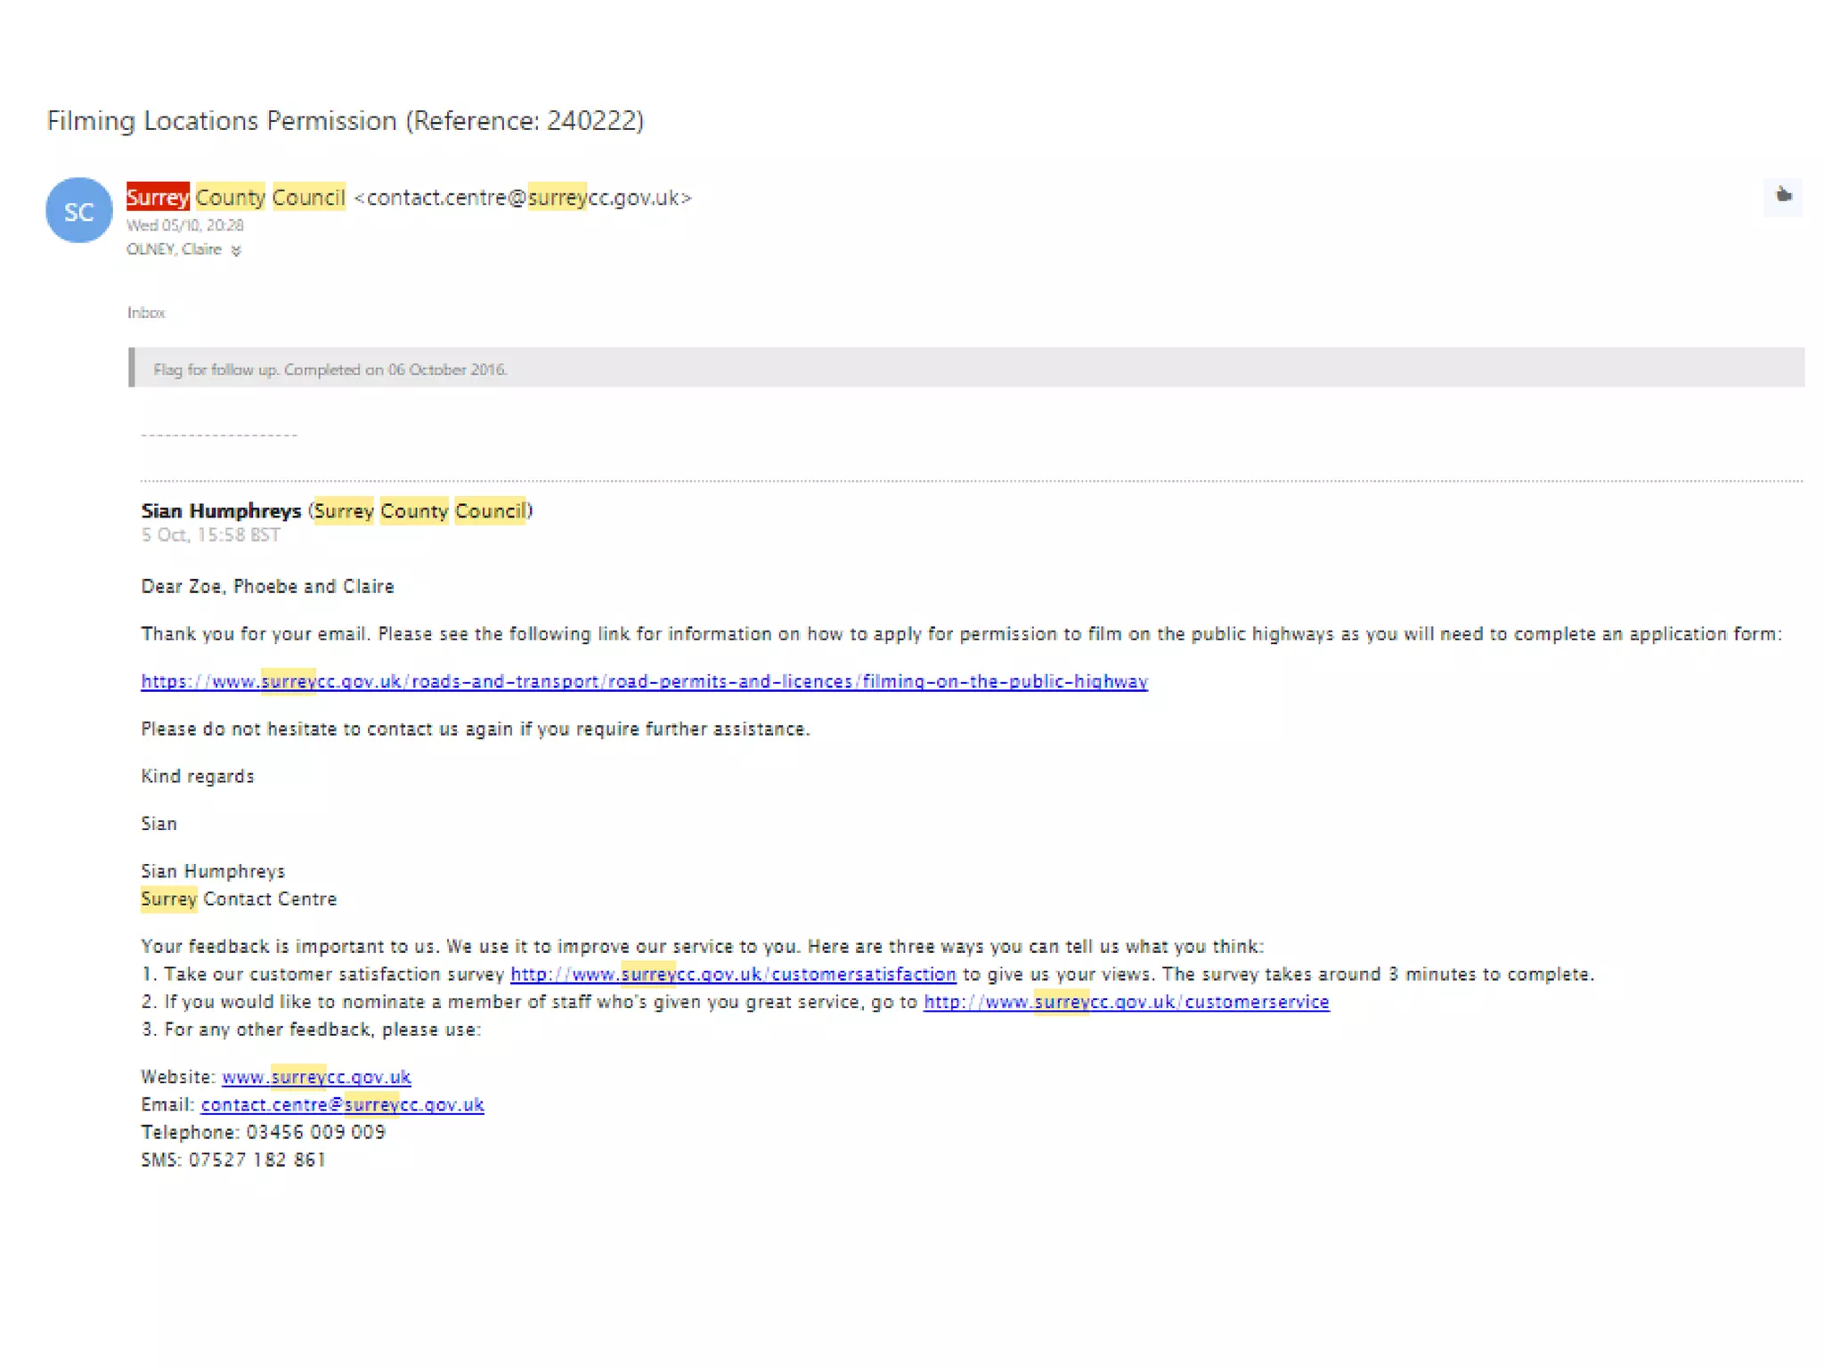The image size is (1824, 1368).
Task: Click the Filming Locations Permission subject line
Action: point(345,121)
